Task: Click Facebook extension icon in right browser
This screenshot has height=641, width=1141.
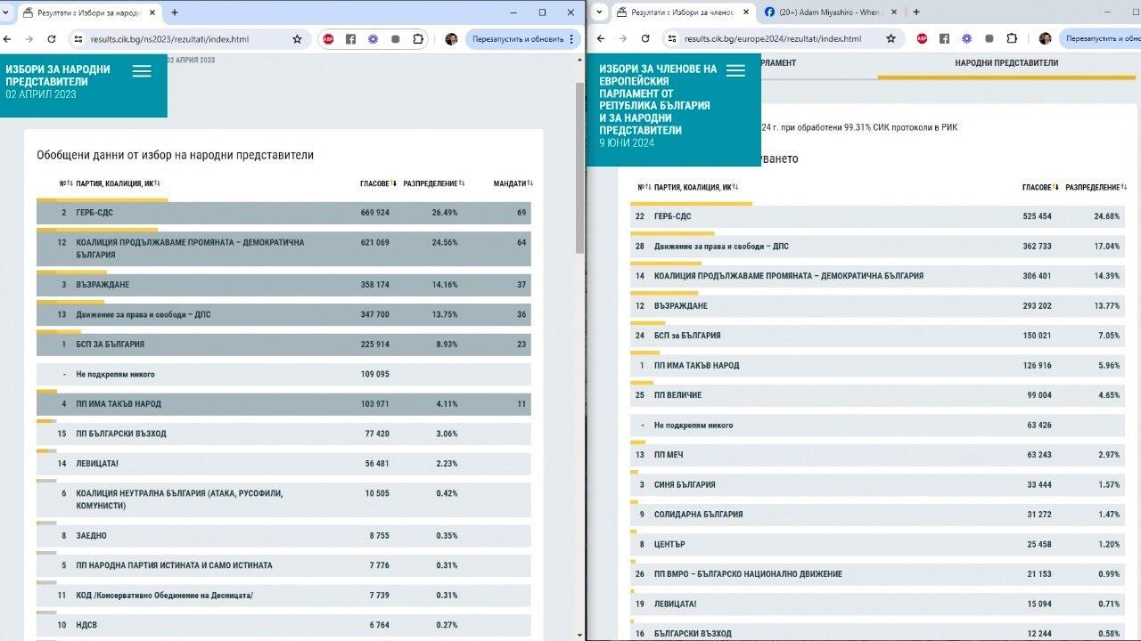Action: [x=944, y=39]
